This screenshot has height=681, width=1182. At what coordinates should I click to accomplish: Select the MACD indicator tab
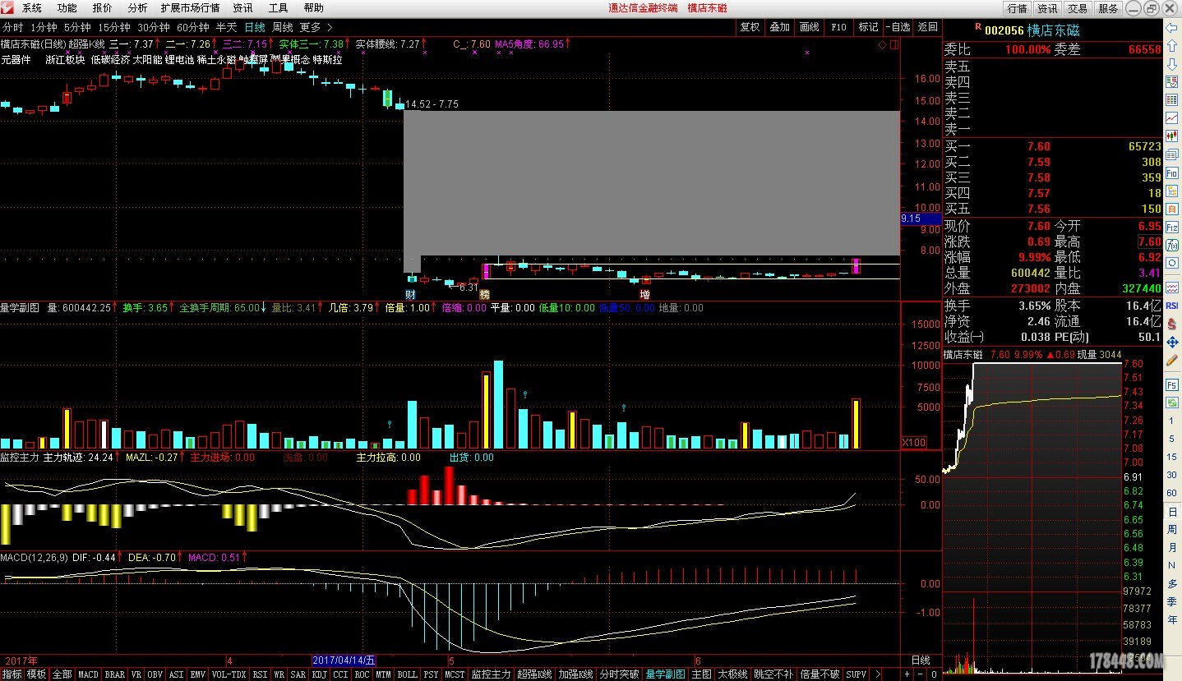(x=88, y=674)
